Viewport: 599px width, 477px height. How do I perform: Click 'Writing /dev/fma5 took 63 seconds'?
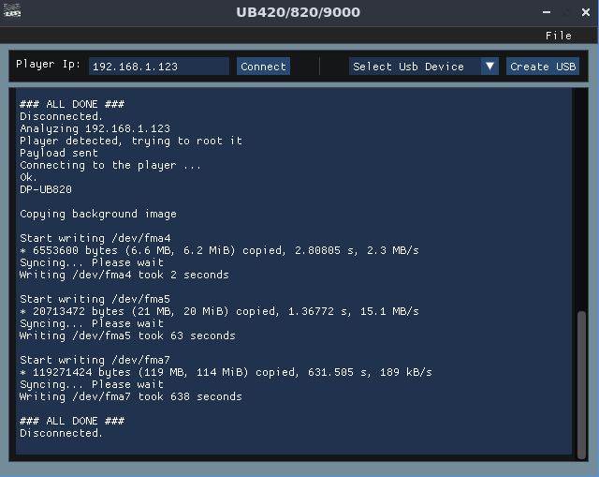(x=127, y=335)
